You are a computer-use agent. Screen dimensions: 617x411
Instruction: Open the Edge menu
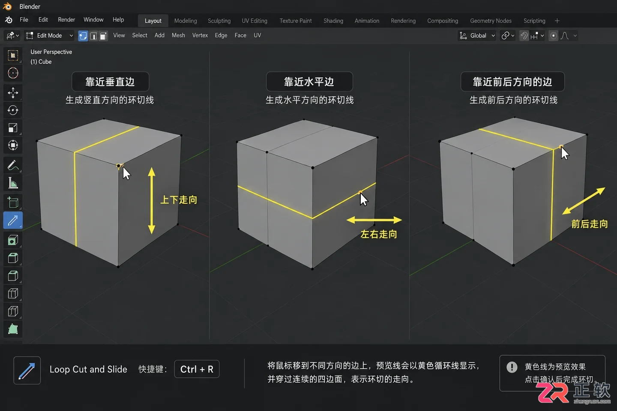point(221,35)
